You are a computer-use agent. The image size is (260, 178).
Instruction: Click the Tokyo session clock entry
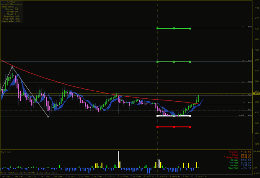tap(240, 155)
